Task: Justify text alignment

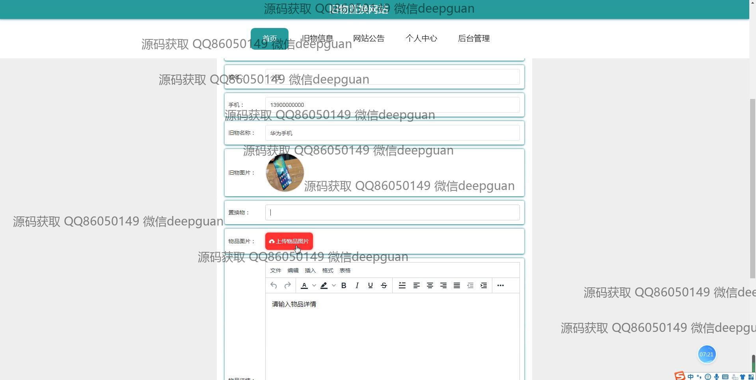Action: [x=457, y=285]
